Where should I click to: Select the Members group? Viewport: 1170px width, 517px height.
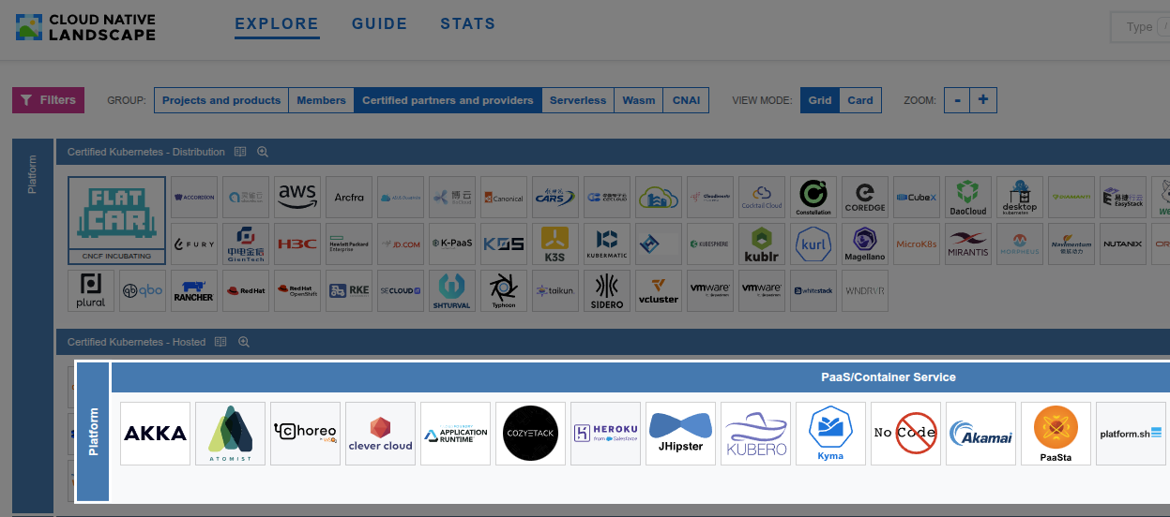[x=321, y=100]
